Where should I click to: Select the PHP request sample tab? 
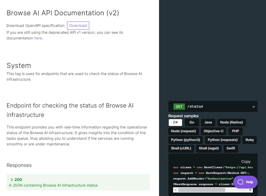coord(235,131)
